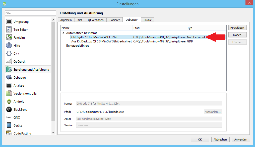Click the mingw482_32 gdb.exe path cell
This screenshot has width=255, height=147.
click(159, 41)
